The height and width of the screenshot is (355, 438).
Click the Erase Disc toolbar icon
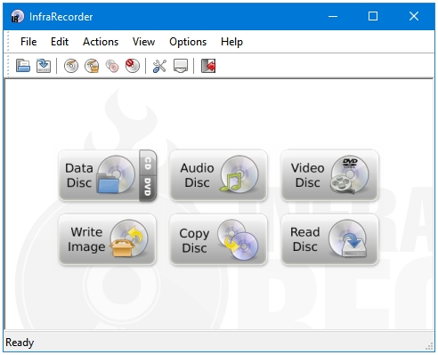[133, 66]
